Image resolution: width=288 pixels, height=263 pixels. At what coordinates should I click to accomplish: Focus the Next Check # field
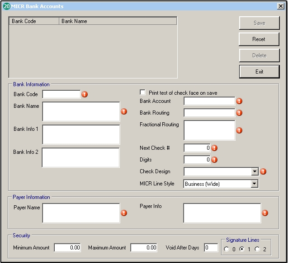(x=197, y=148)
